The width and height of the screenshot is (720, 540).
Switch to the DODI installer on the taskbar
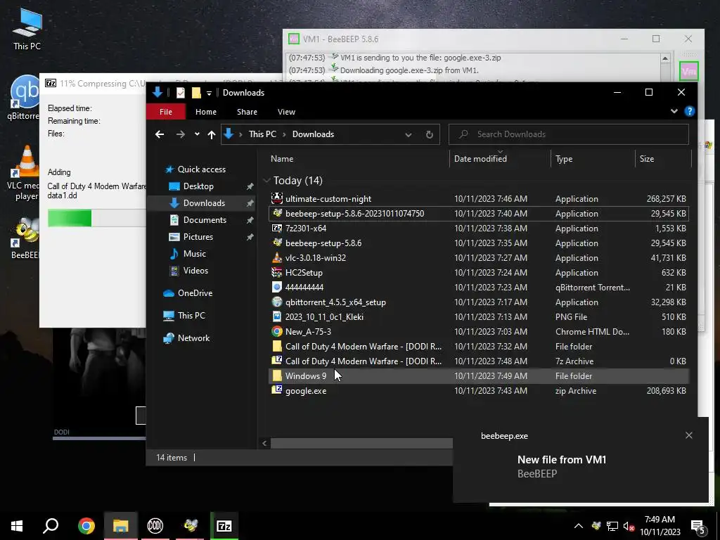tap(155, 526)
